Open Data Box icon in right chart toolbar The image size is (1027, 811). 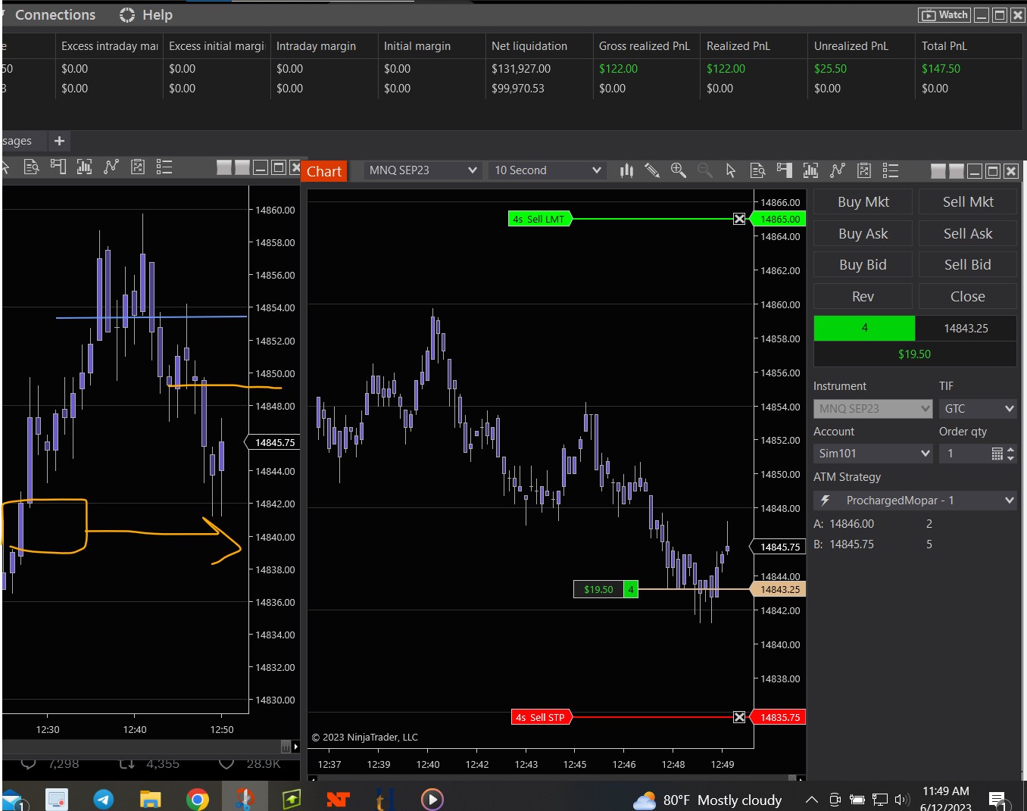757,170
